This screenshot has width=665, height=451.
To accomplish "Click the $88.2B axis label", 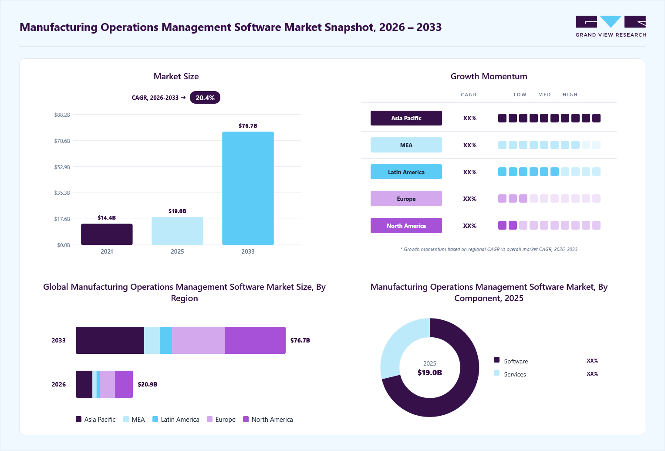I will [62, 115].
